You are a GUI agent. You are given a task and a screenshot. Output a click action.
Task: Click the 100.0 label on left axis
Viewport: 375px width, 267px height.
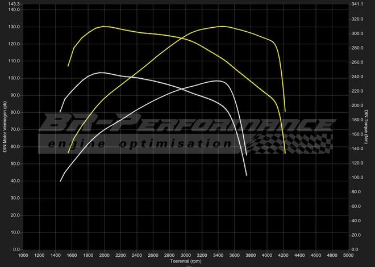[14, 78]
